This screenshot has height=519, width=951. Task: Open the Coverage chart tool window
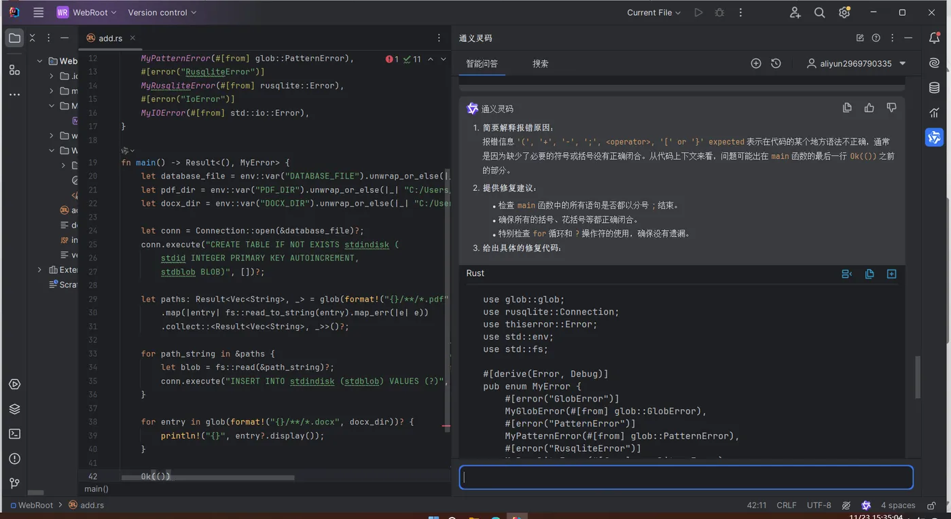click(x=935, y=112)
